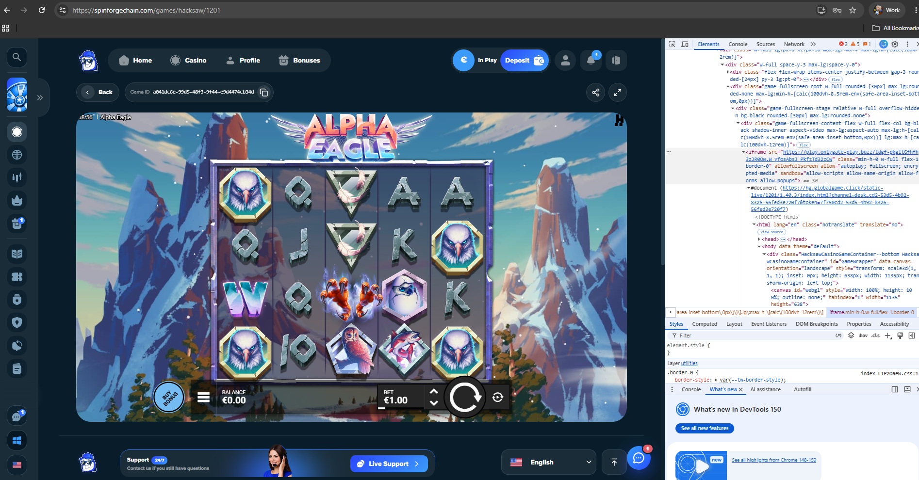Click the euro currency balance icon
The image size is (919, 480).
[463, 61]
